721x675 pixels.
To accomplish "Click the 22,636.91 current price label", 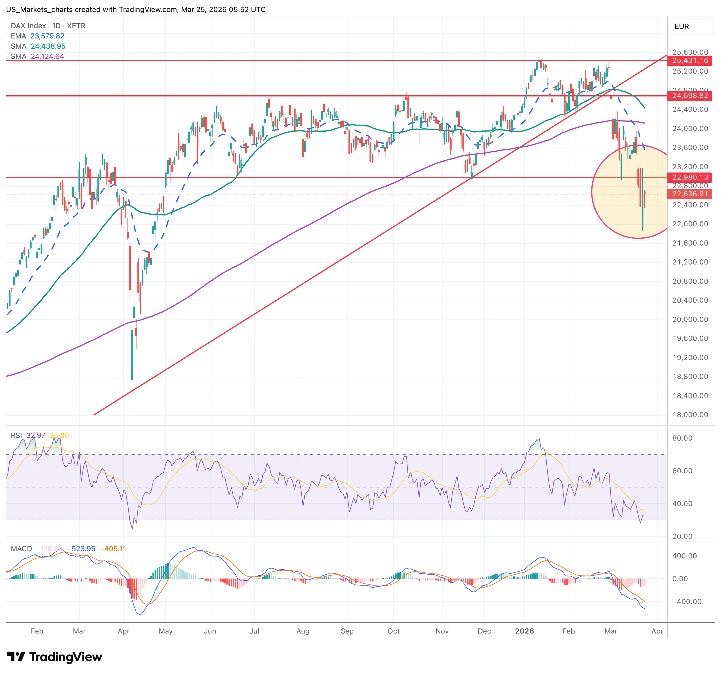I will point(690,194).
